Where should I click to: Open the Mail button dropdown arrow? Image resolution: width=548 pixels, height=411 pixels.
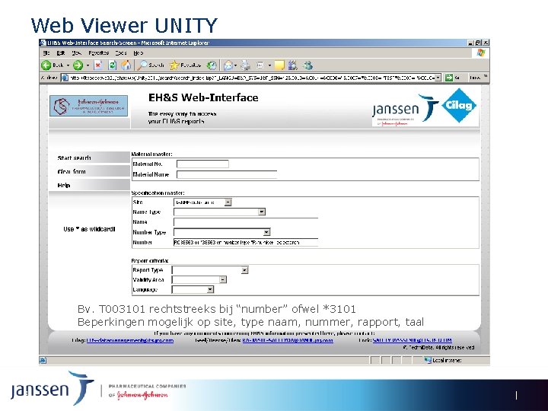pyautogui.click(x=236, y=65)
